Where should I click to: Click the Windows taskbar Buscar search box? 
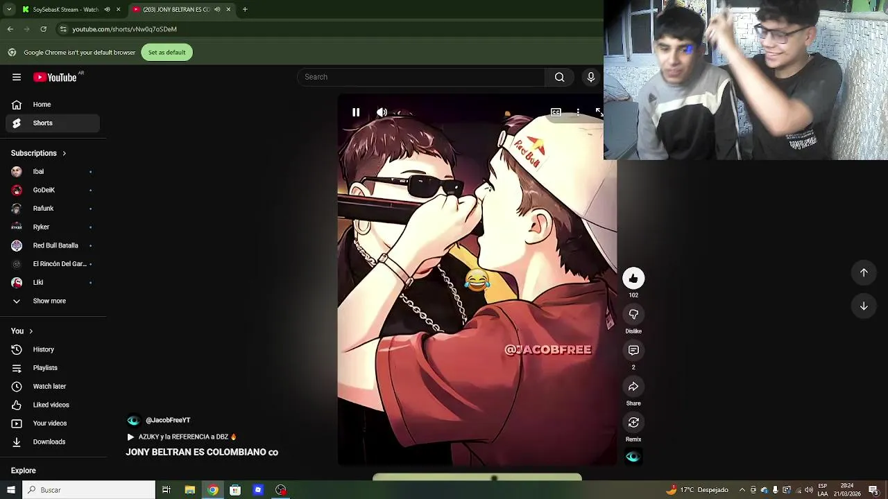tap(89, 490)
